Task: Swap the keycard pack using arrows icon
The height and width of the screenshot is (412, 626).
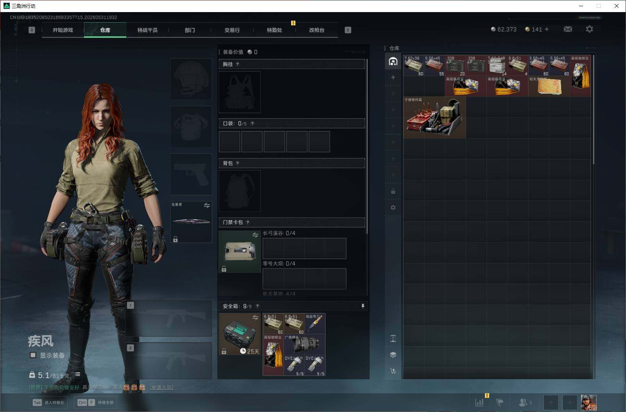Action: click(255, 235)
